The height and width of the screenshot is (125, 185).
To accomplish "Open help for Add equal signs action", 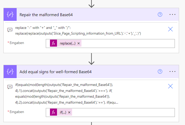I will tap(160, 72).
